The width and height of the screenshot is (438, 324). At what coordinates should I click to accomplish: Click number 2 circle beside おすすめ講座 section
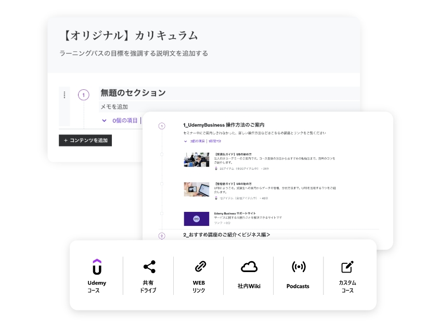point(162,236)
